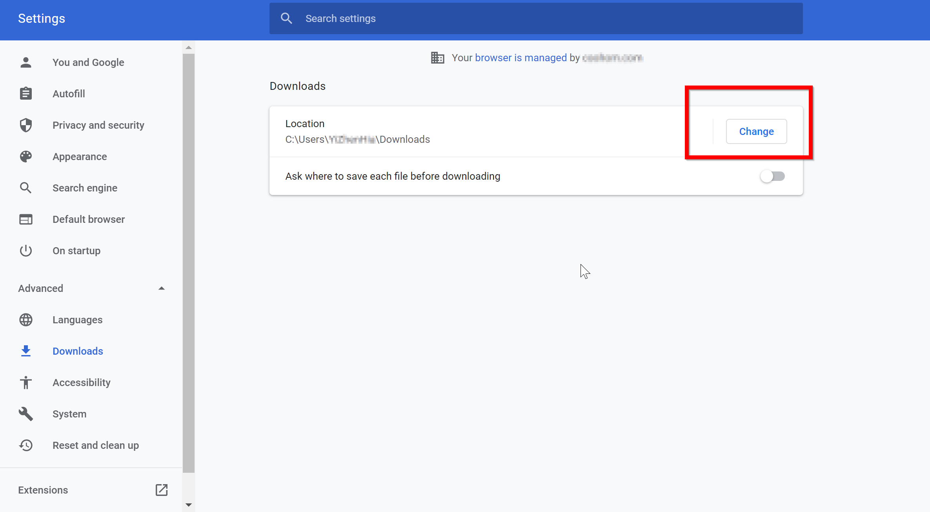
Task: Open the browser is managed link
Action: point(521,58)
